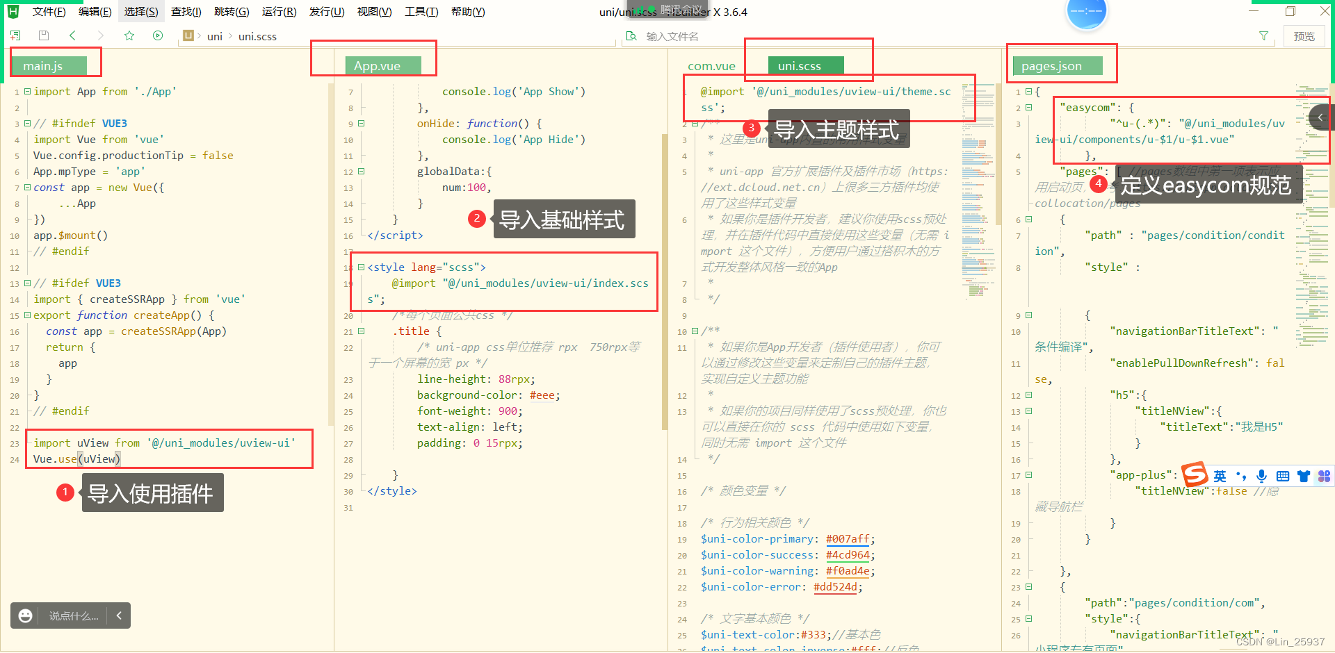This screenshot has height=653, width=1335.
Task: Expand the side panel arrow at right edge
Action: (x=1321, y=117)
